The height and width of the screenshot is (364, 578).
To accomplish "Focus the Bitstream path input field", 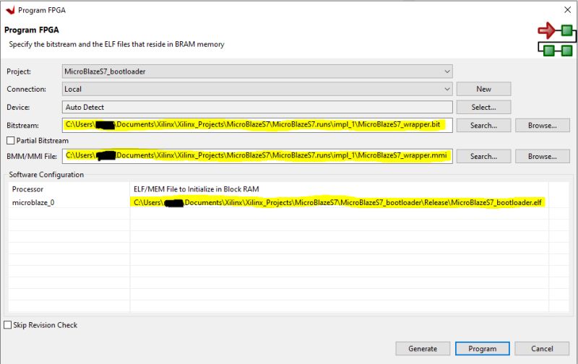I will click(257, 125).
